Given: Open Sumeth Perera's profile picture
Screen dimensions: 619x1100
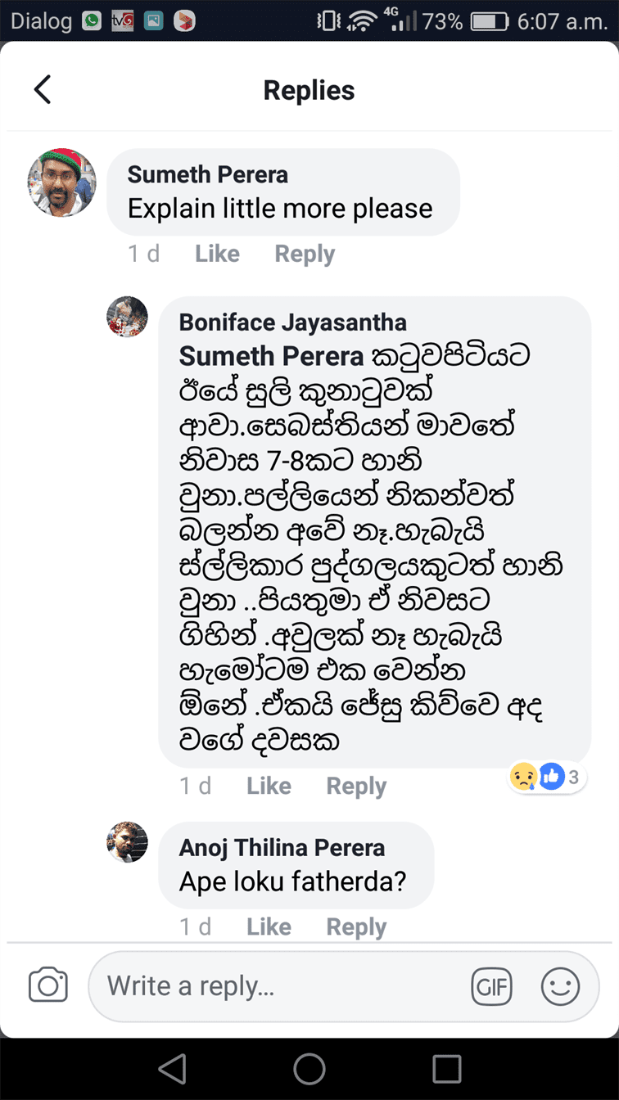Looking at the screenshot, I should tap(62, 183).
